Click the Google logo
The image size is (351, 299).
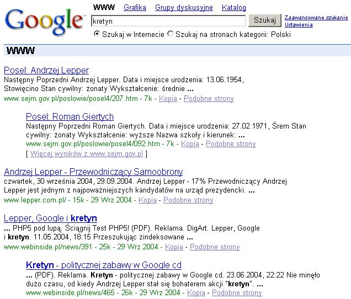click(45, 22)
